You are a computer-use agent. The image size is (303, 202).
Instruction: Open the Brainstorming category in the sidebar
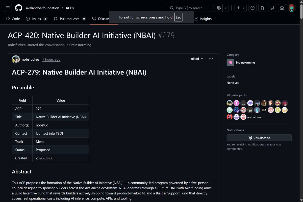[x=245, y=62]
